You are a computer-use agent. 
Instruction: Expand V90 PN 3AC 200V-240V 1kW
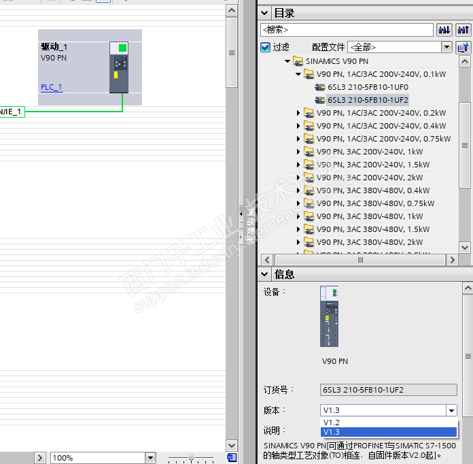click(x=298, y=152)
